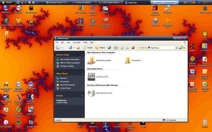This screenshot has width=212, height=132.
Task: Open the File menu
Action: click(x=57, y=43)
